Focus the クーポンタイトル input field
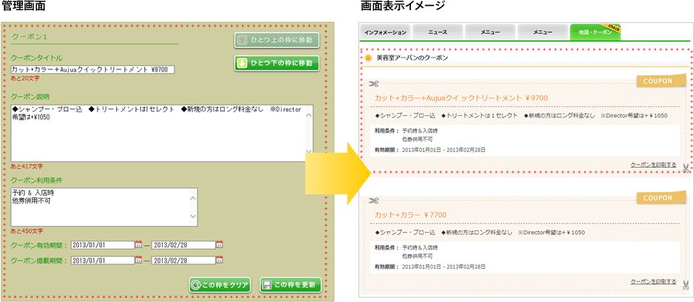 pyautogui.click(x=92, y=69)
